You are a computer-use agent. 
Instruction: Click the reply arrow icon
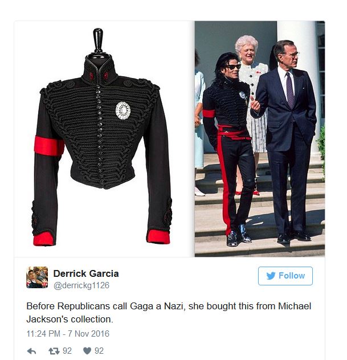tap(31, 351)
